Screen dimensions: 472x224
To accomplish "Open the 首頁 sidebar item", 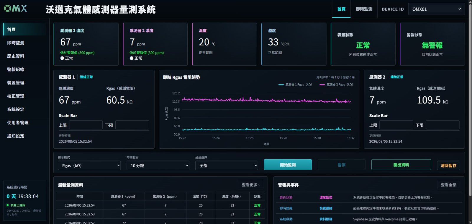I will coord(24,30).
